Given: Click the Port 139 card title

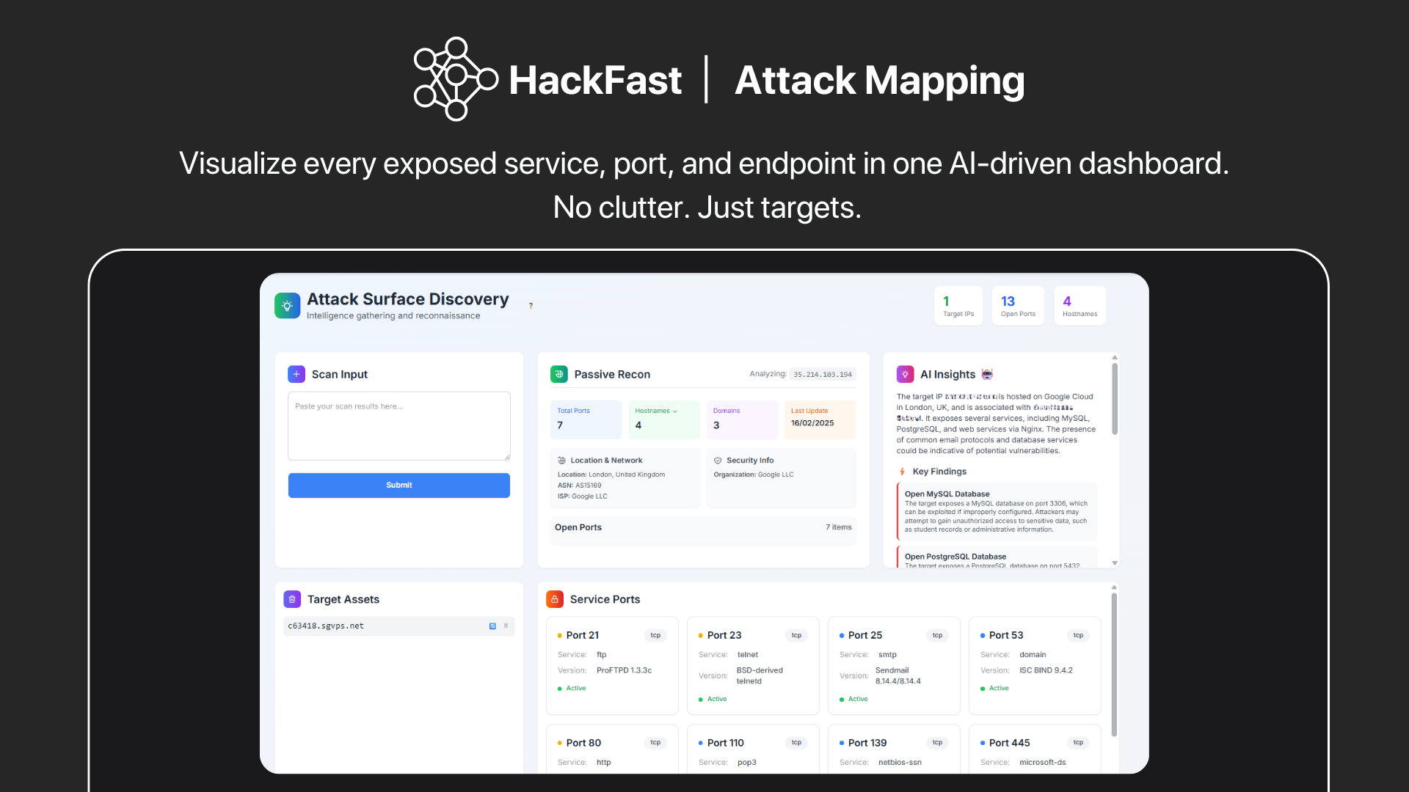Looking at the screenshot, I should pyautogui.click(x=867, y=743).
